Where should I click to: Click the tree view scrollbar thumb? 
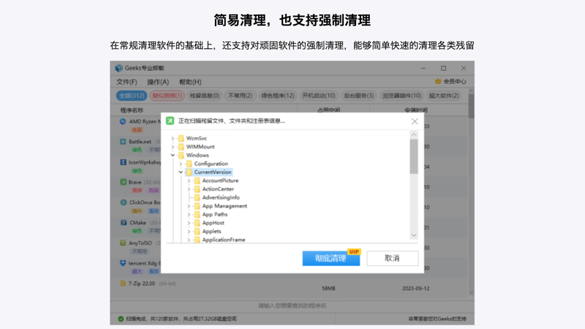[x=414, y=156]
